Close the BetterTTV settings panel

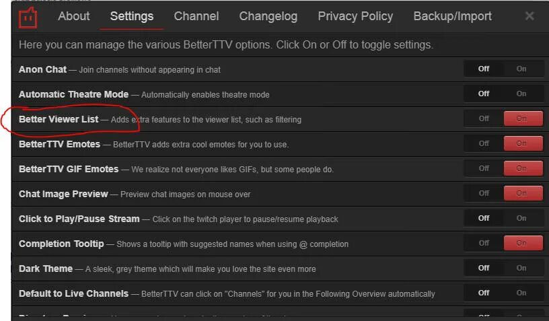[x=529, y=15]
